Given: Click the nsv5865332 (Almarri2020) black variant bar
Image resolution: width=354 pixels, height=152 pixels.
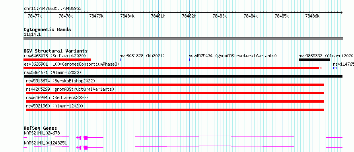Looking at the screenshot, I should (314, 60).
